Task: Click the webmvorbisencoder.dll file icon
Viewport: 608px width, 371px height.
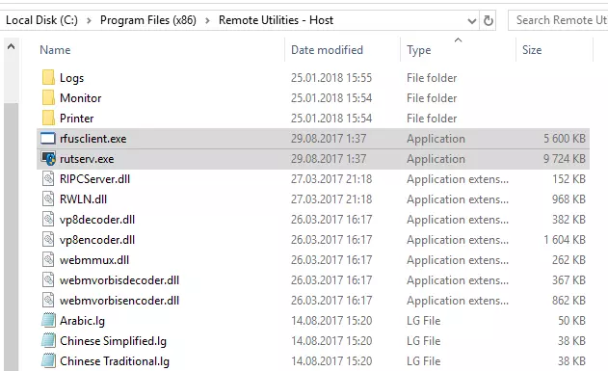Action: pos(48,300)
